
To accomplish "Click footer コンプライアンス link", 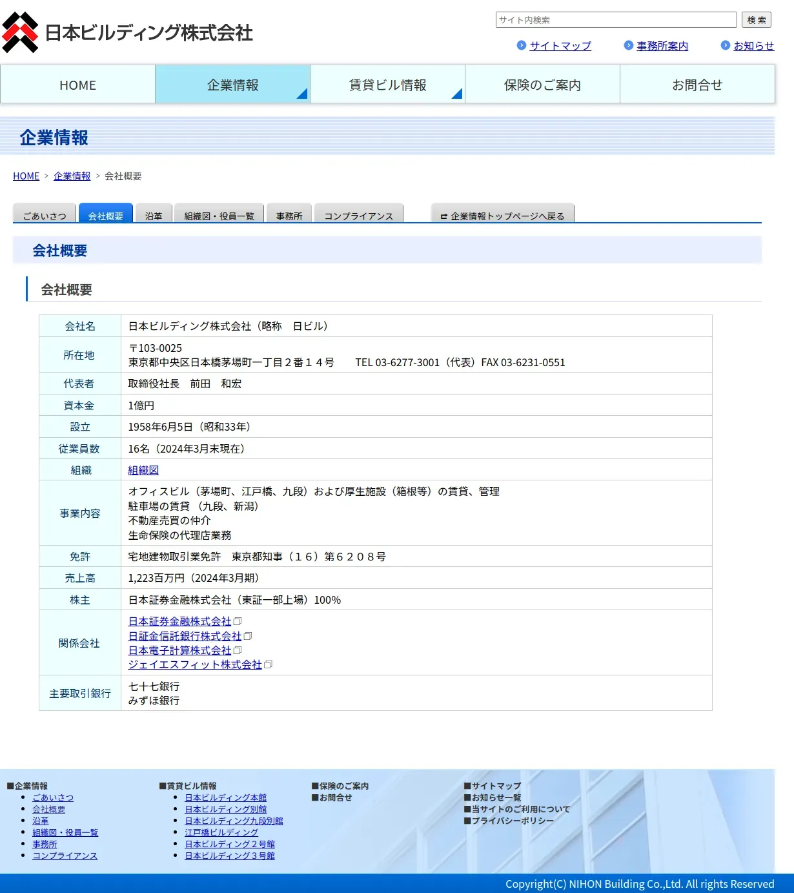I will click(x=65, y=856).
